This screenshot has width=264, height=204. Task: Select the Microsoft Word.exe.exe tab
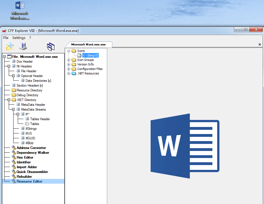88,45
